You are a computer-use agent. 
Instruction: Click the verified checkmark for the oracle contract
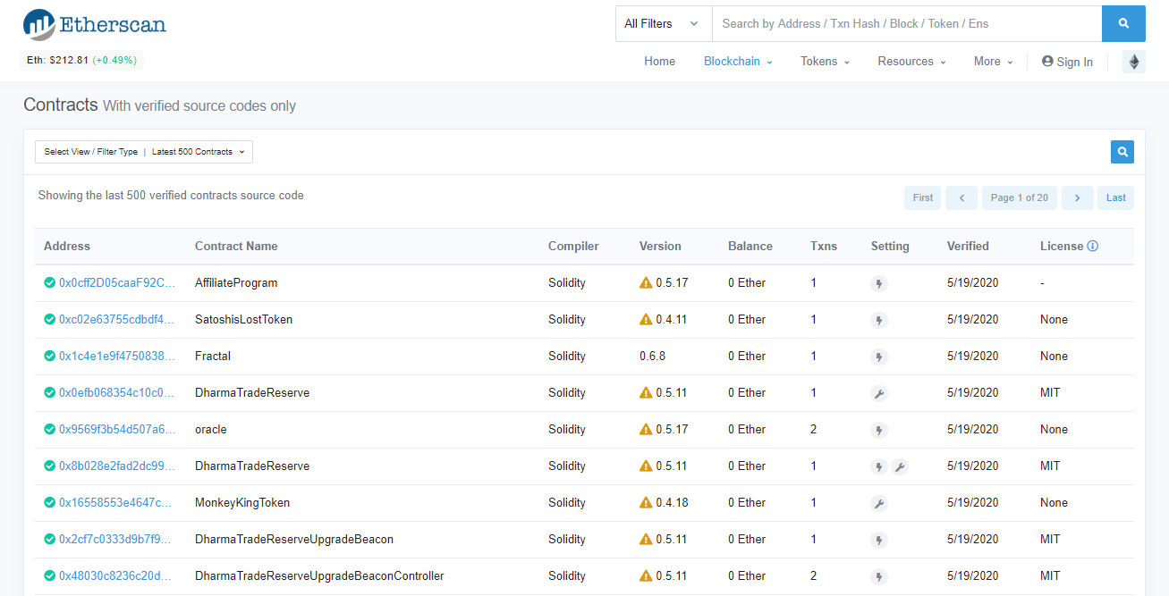(50, 430)
